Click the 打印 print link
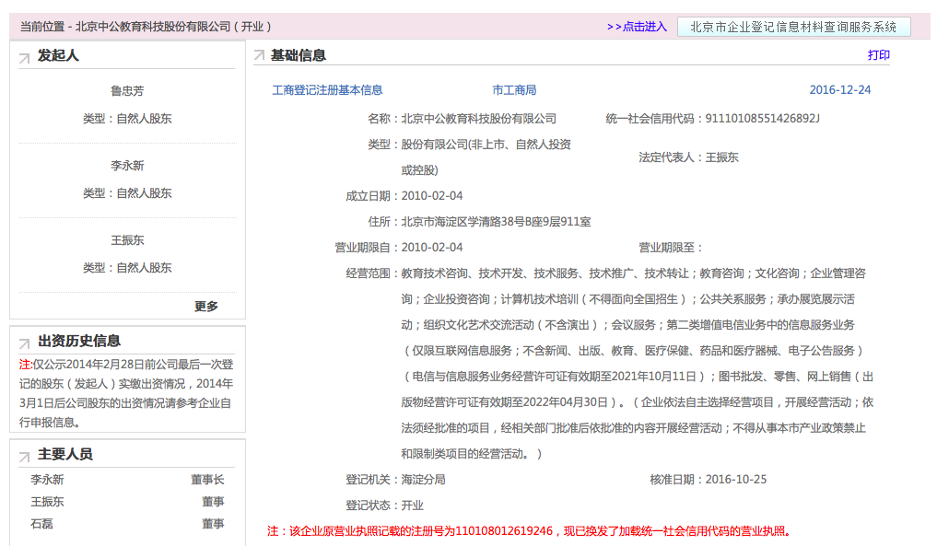Screen dimensions: 937x546 tap(878, 55)
